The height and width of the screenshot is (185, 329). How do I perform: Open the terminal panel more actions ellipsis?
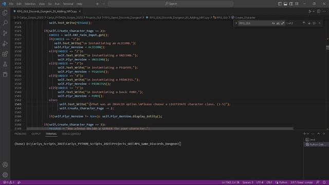coord(313,134)
